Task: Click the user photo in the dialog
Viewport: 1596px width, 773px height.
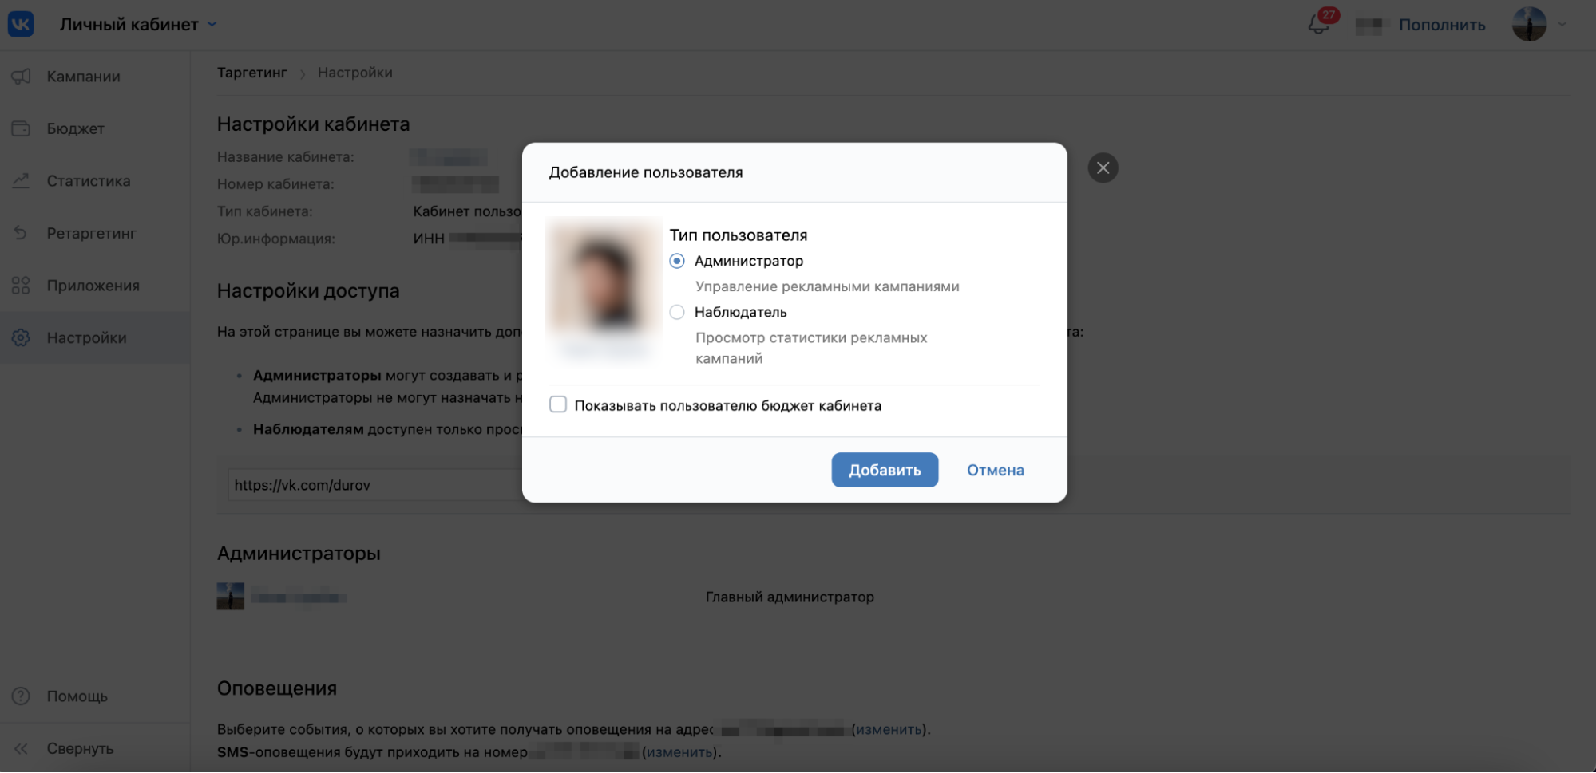Action: pyautogui.click(x=604, y=276)
